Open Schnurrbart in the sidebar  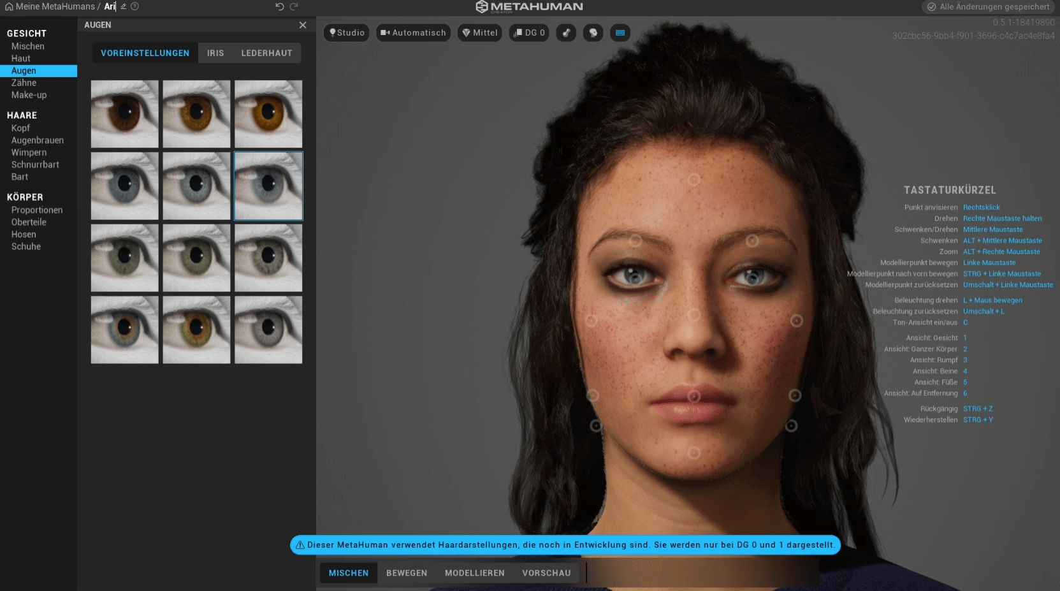(x=35, y=164)
